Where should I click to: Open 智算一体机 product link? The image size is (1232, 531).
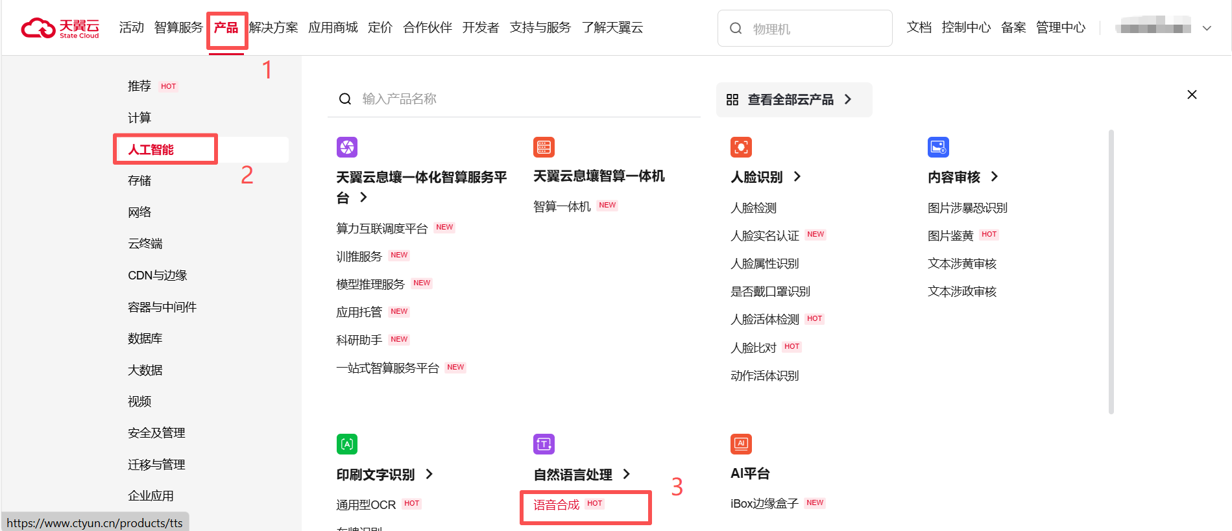pos(562,206)
